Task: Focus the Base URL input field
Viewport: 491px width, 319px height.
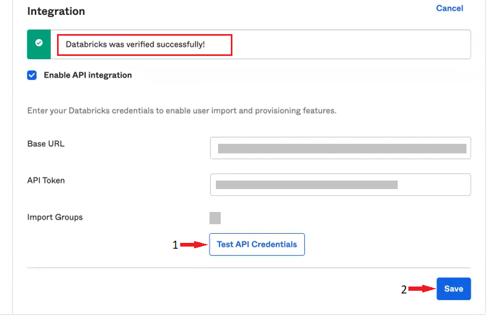Action: point(340,148)
